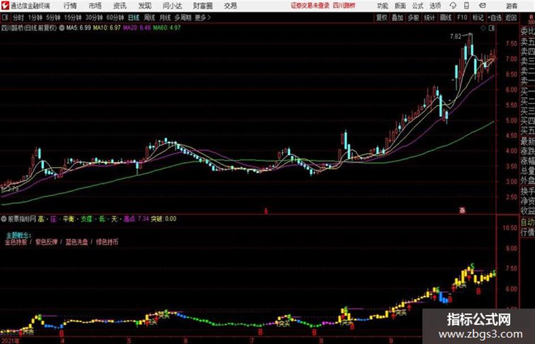The height and width of the screenshot is (344, 535).
Task: Click the diamond icon at chart top-right
Action: pos(483,28)
